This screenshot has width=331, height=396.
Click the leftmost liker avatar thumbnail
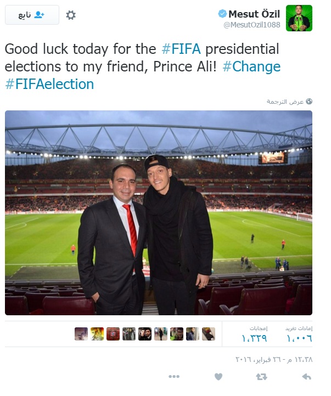(x=81, y=334)
